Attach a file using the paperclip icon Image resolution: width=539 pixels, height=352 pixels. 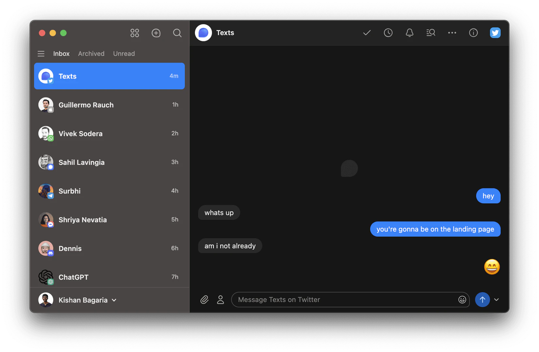(x=204, y=300)
